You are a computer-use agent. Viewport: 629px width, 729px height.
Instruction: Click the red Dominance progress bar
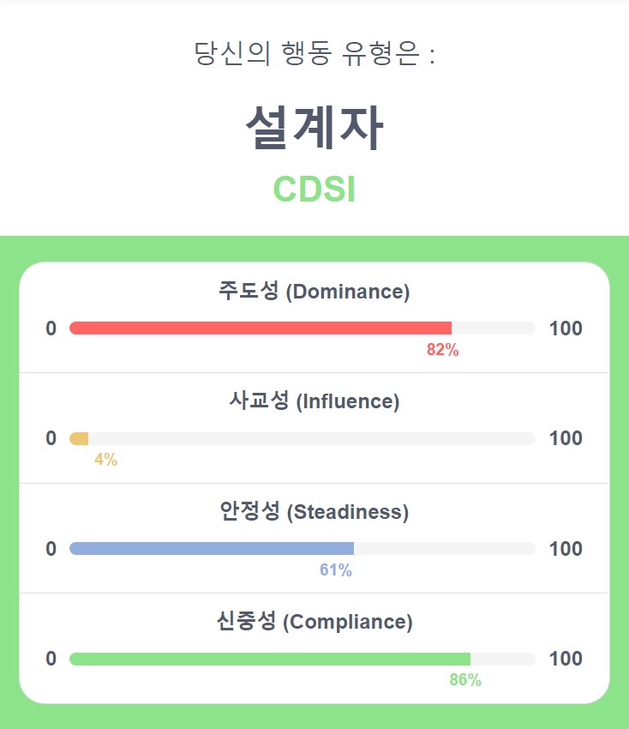tap(261, 328)
